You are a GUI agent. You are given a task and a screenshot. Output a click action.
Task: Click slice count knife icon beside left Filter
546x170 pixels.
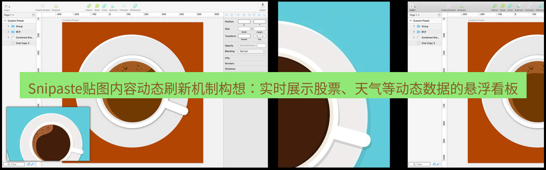coord(33,164)
